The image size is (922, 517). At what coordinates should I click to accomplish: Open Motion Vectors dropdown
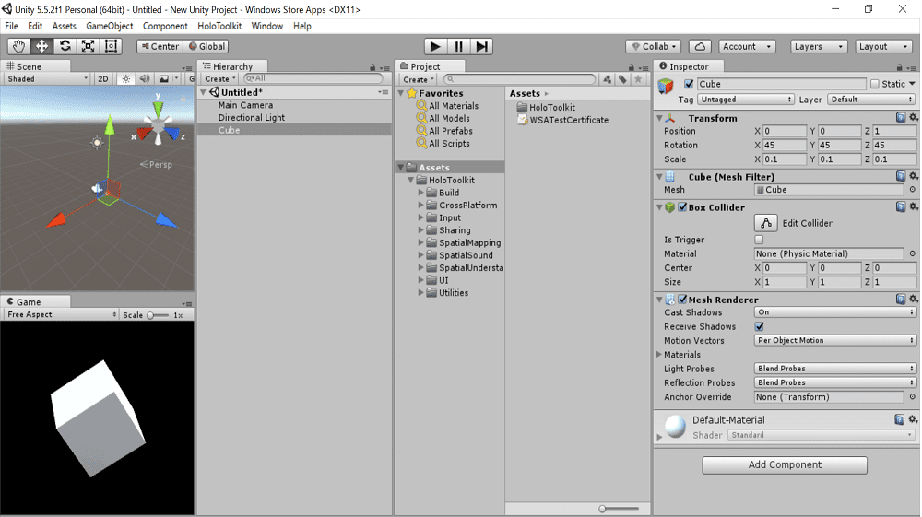tap(835, 341)
